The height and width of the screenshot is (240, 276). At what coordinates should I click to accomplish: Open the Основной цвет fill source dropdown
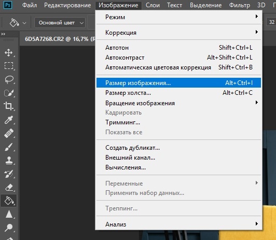coord(60,23)
